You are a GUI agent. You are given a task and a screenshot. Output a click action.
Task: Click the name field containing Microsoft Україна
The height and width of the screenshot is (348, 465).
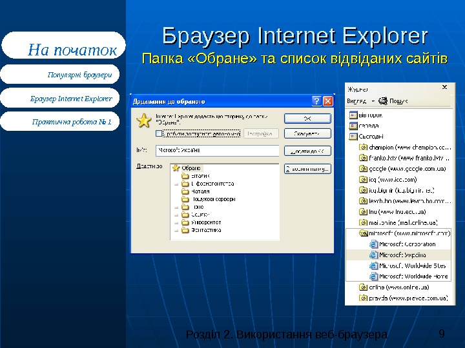coord(218,150)
